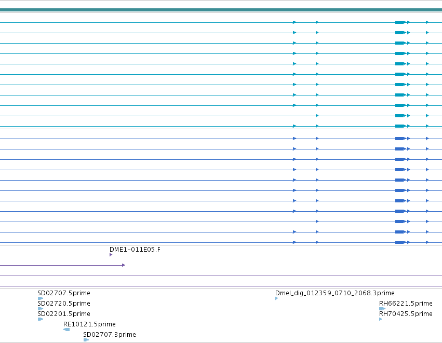Select the left-pointing RE10121.5prime glyph

click(x=66, y=330)
